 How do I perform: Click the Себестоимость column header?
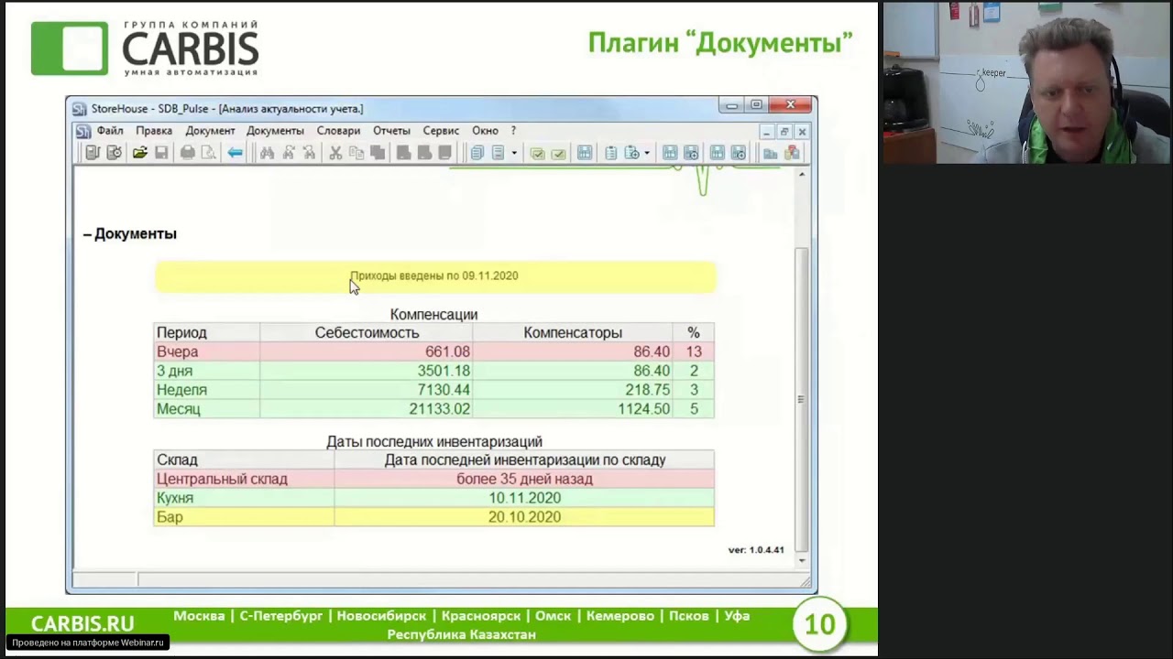pos(367,333)
